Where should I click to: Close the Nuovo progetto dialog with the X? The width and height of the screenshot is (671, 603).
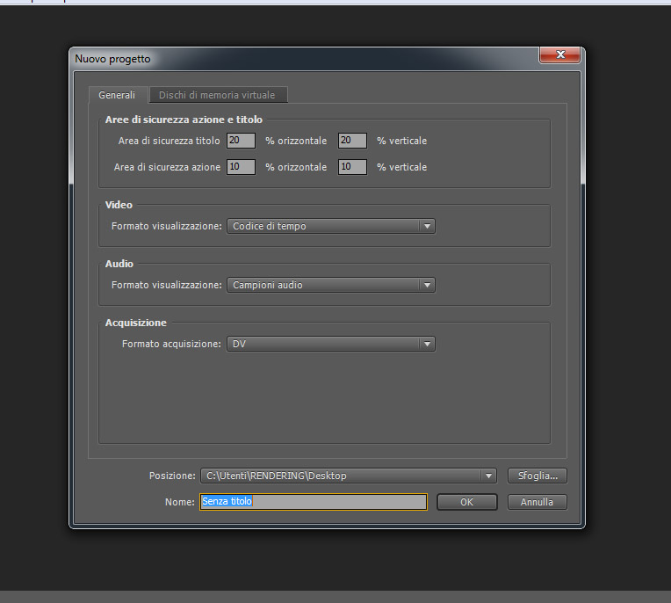tap(559, 54)
